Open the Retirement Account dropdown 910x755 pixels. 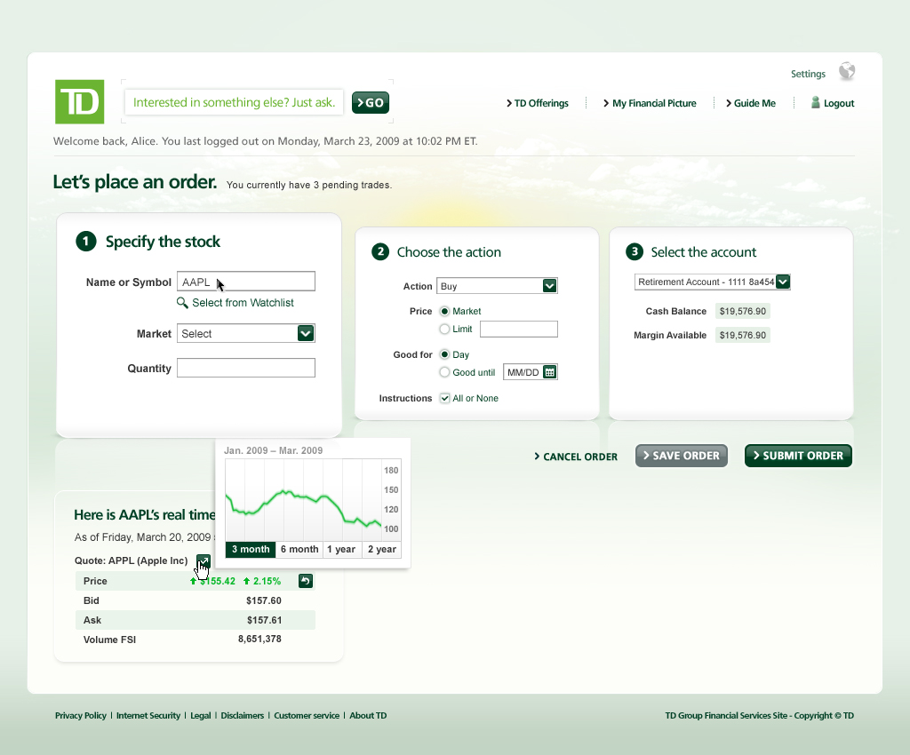click(x=782, y=281)
